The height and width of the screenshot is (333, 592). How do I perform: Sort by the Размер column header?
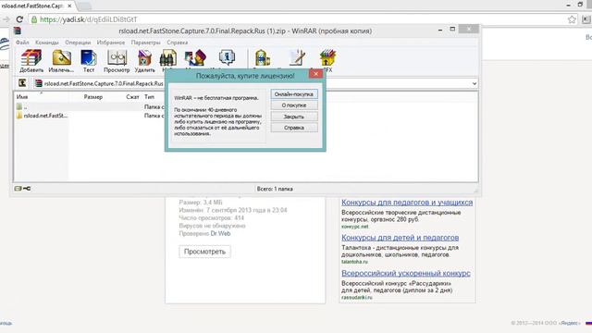point(93,97)
